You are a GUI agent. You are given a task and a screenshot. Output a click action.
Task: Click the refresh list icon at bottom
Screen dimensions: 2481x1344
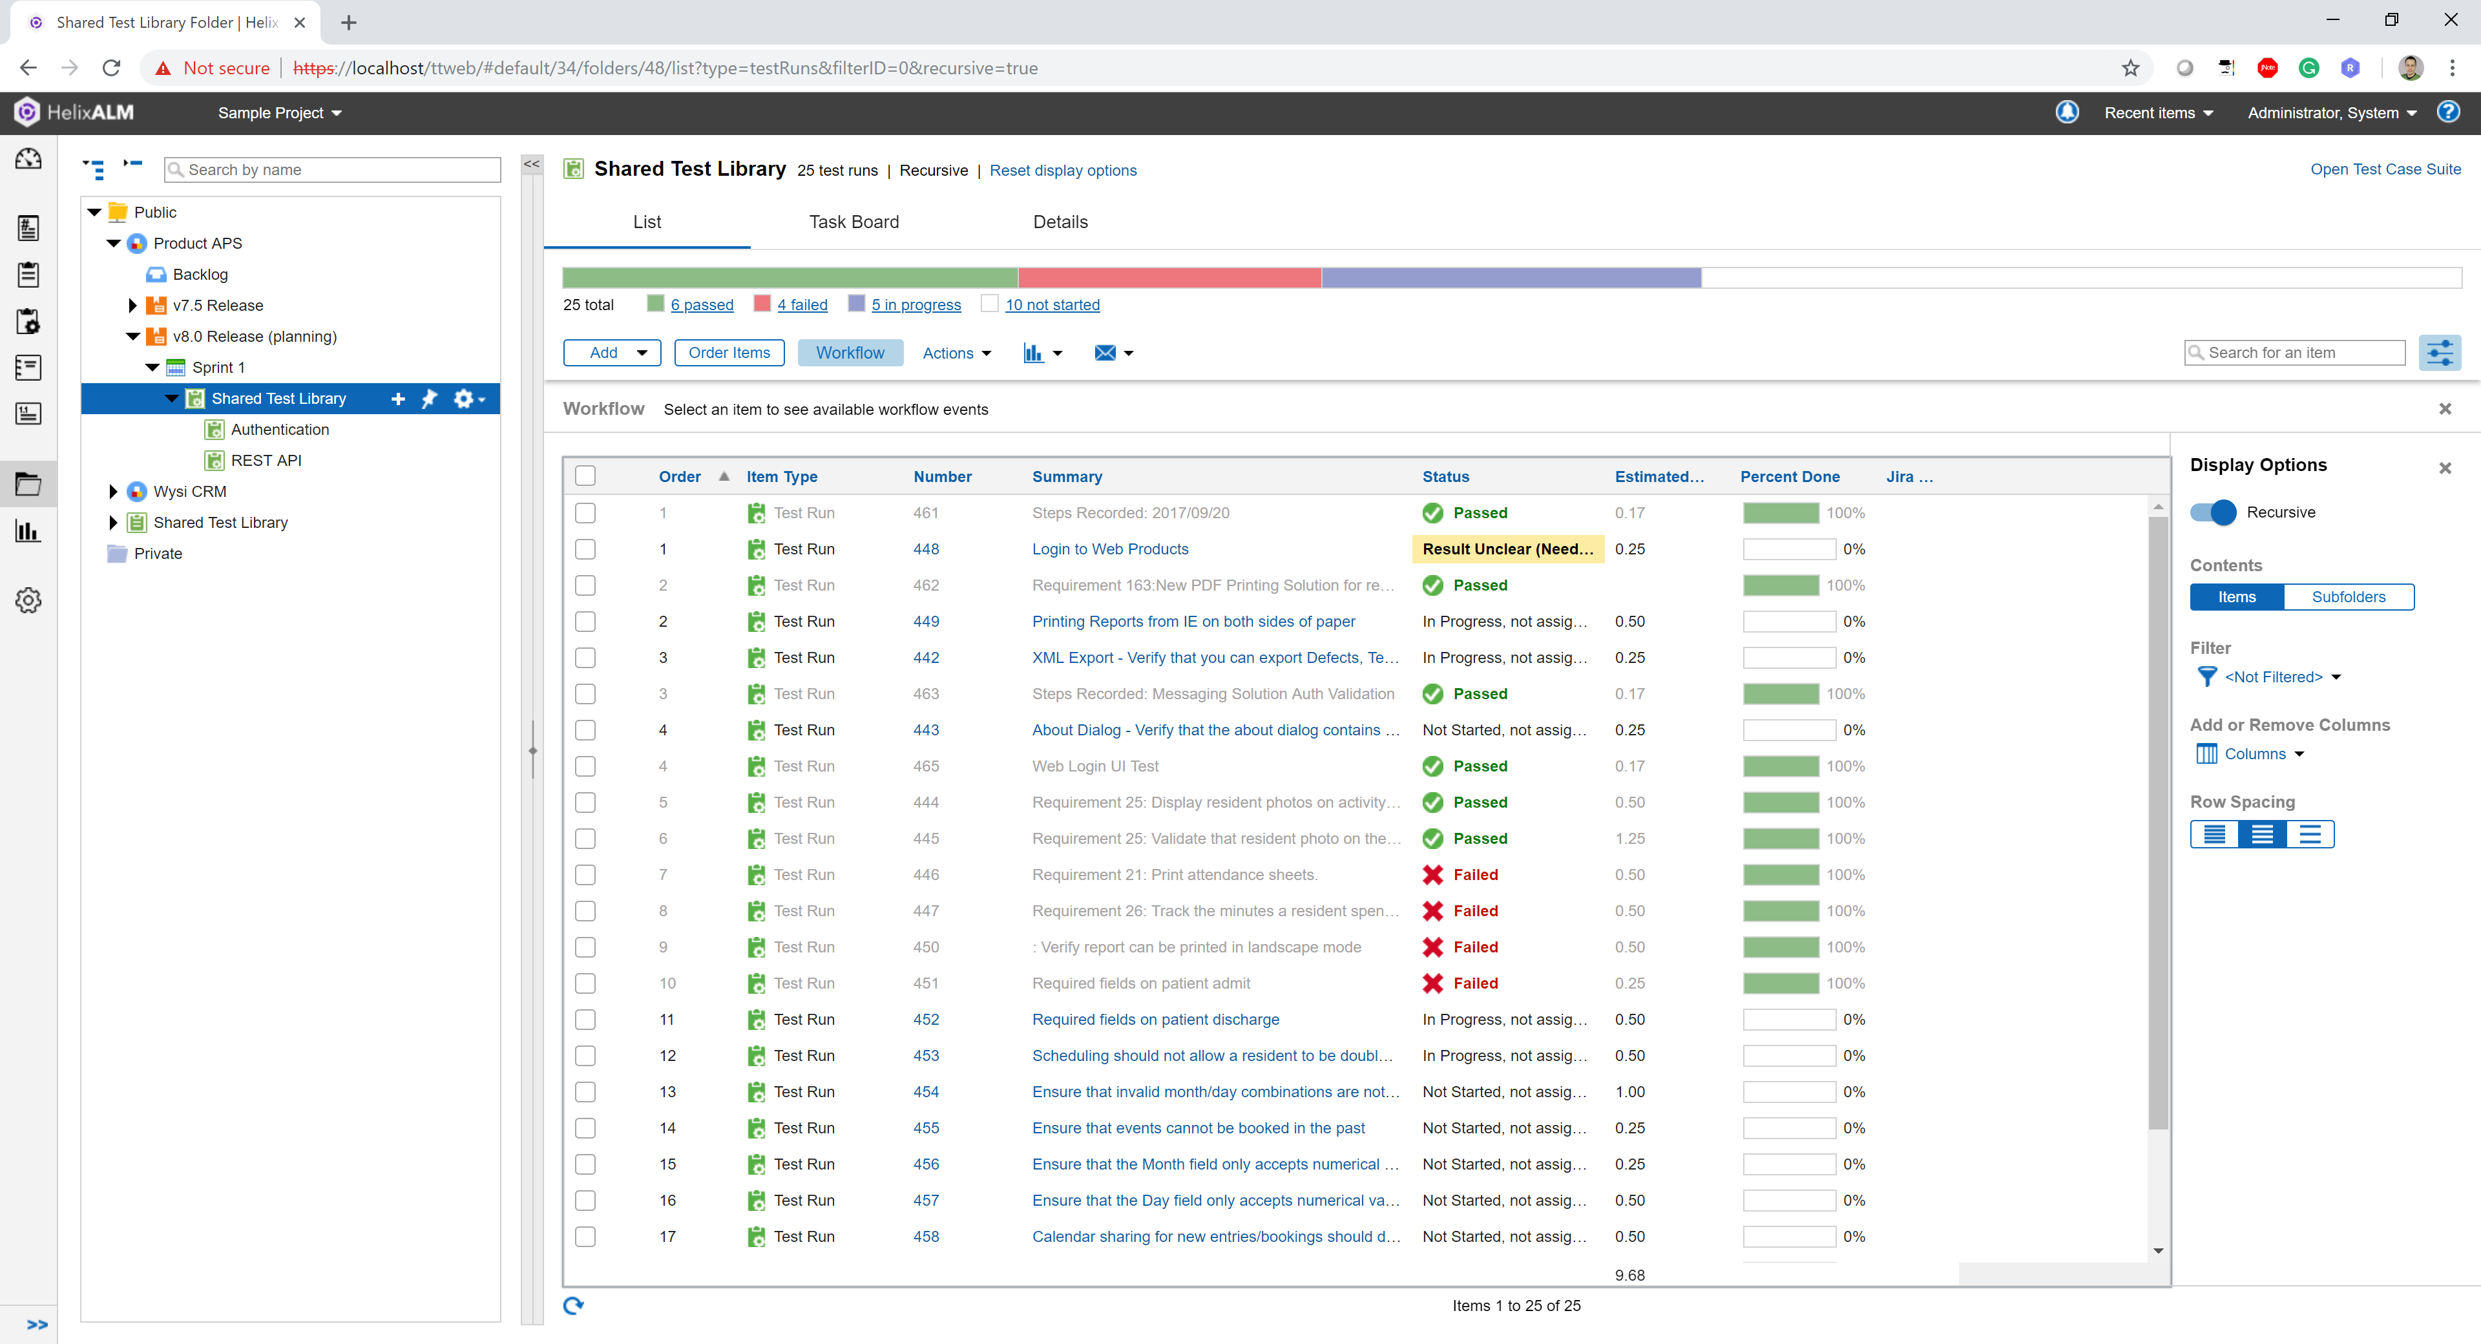573,1305
